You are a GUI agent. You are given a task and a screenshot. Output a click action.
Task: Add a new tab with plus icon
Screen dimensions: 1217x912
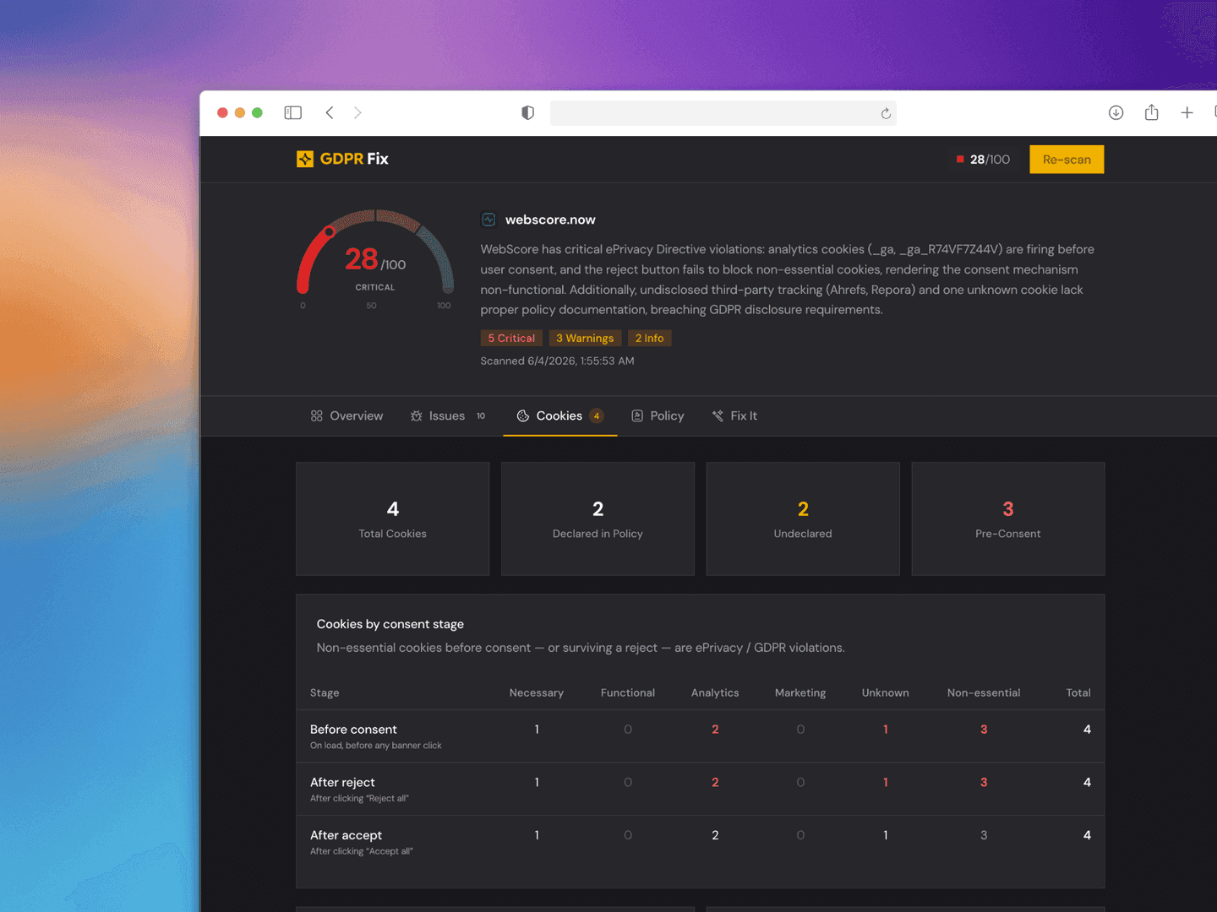(1187, 112)
